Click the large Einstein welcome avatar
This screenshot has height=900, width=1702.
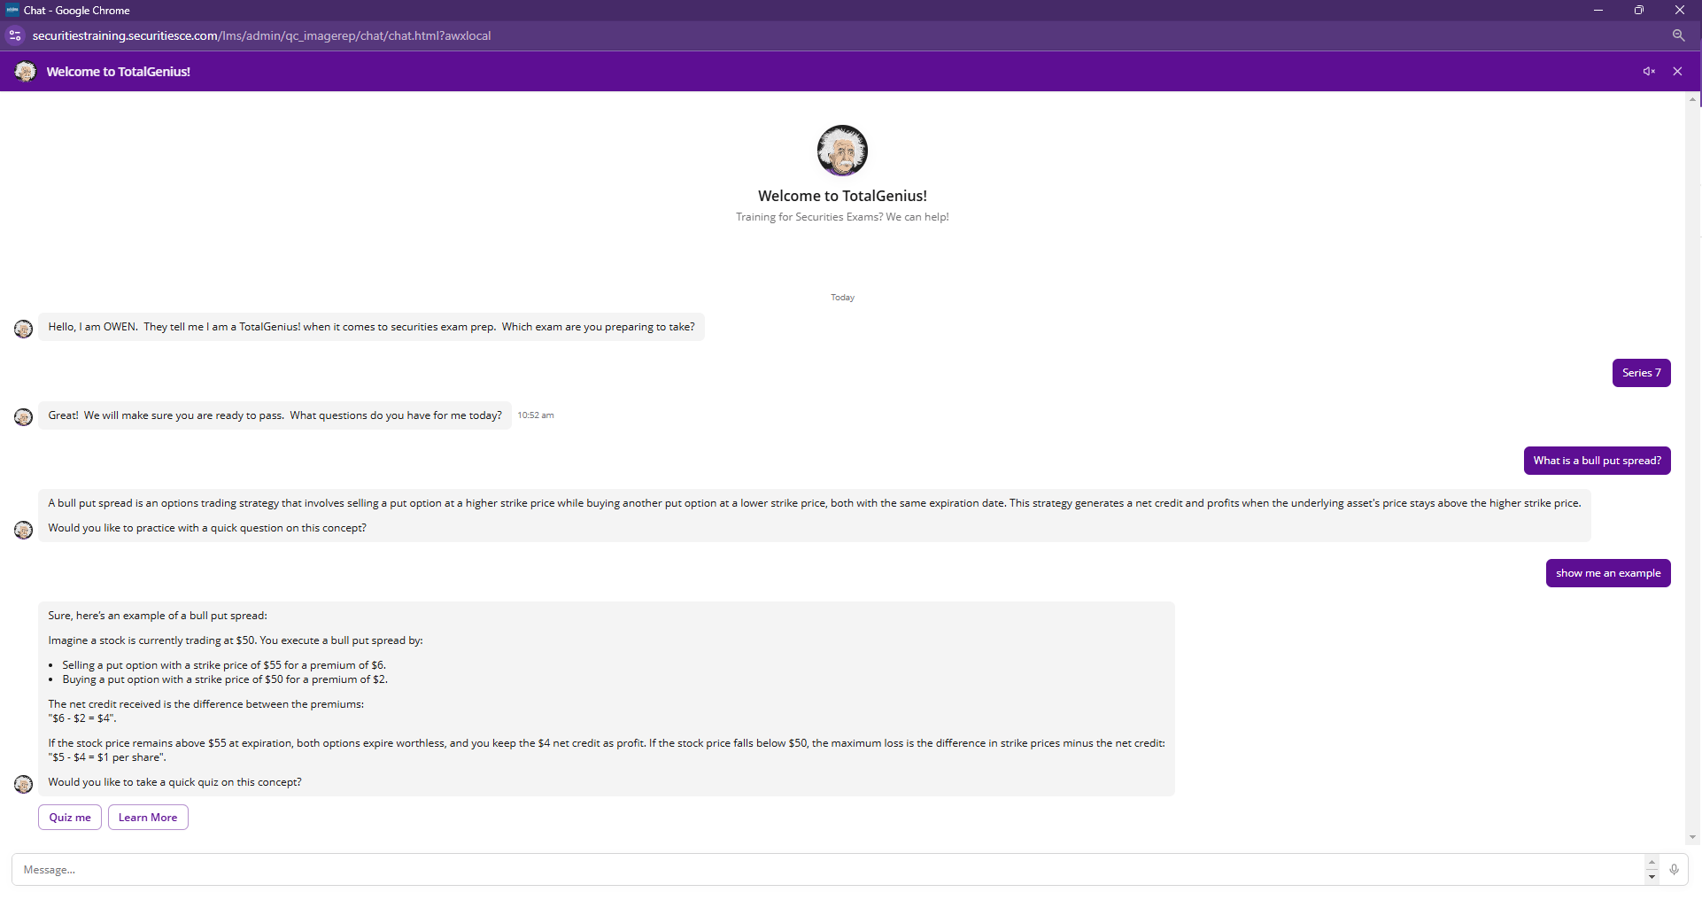[x=842, y=151]
